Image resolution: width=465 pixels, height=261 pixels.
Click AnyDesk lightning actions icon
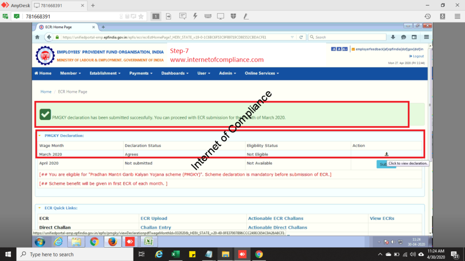(x=195, y=16)
